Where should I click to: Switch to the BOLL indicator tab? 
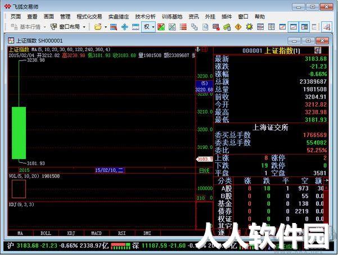(x=46, y=233)
